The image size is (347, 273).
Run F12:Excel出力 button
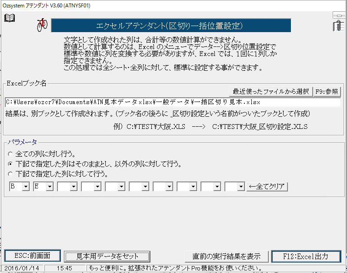coord(306,257)
